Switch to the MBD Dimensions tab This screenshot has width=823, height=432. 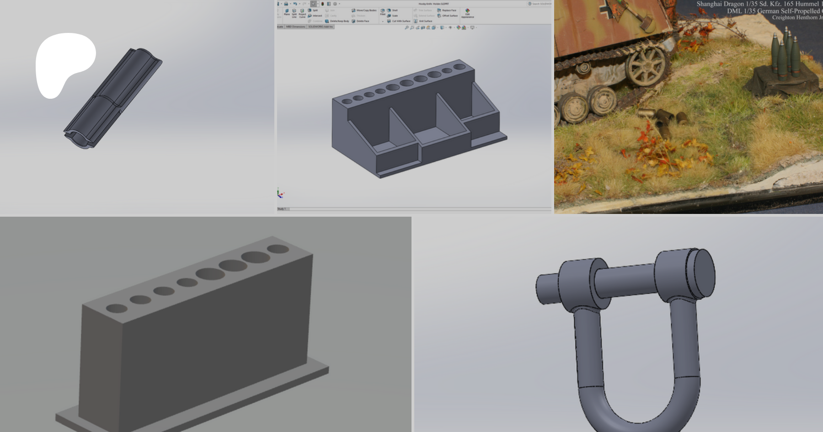295,27
